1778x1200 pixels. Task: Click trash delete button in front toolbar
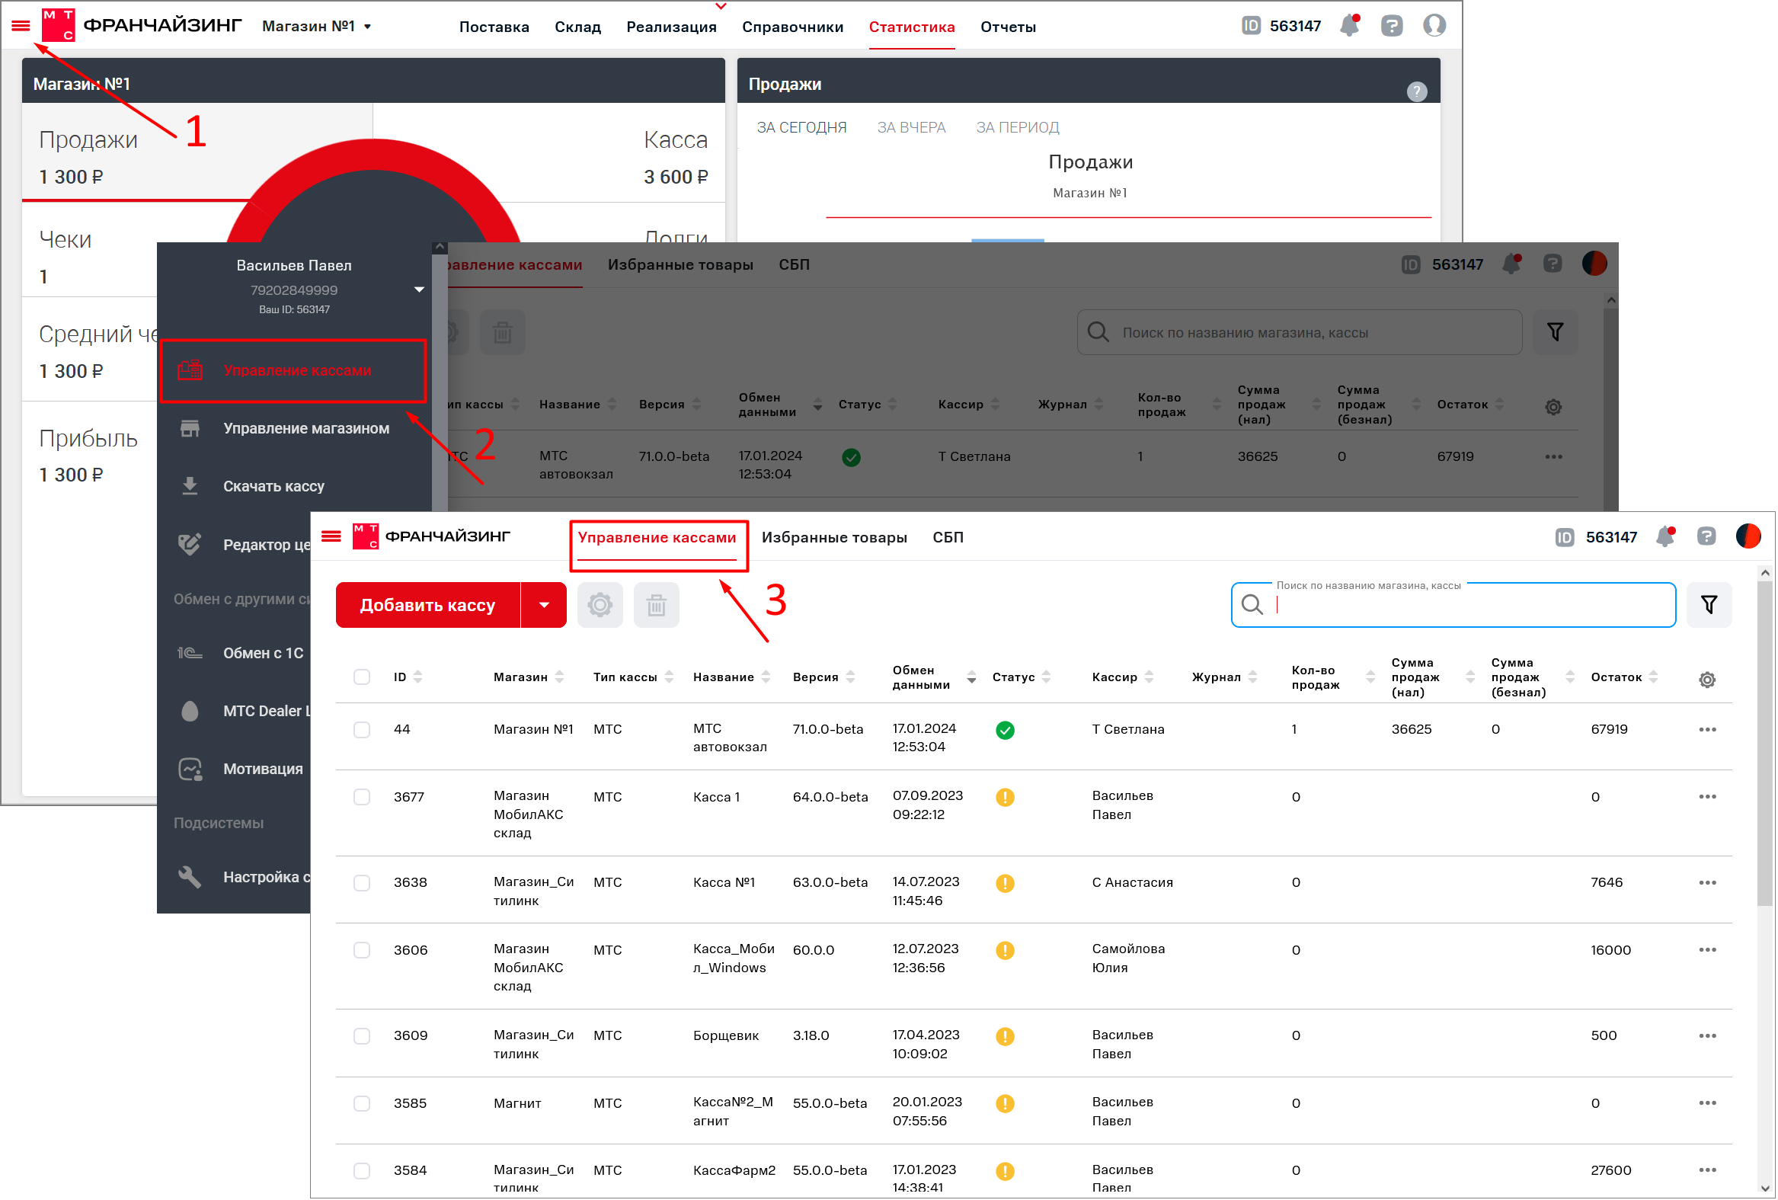(x=657, y=606)
